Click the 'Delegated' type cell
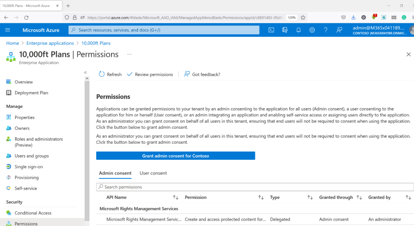This screenshot has height=226, width=414. [280, 219]
